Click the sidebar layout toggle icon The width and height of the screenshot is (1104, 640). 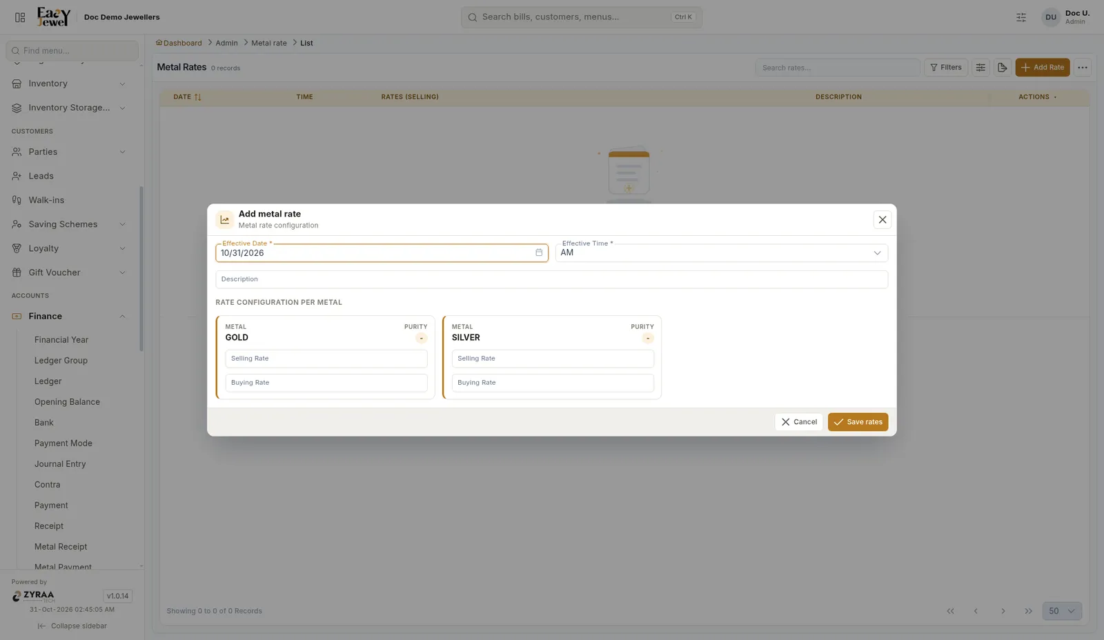point(20,17)
